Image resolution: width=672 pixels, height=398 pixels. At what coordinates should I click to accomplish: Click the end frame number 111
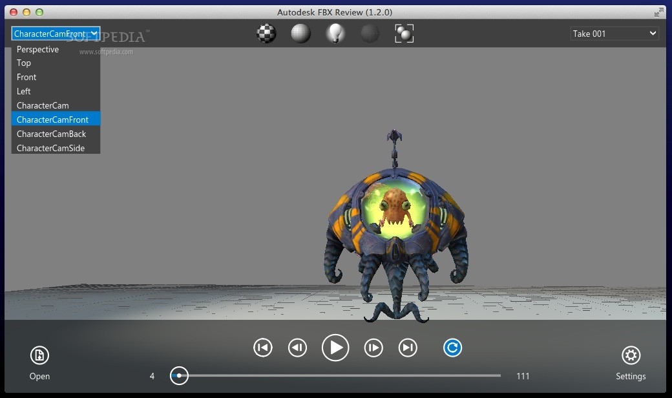point(523,376)
